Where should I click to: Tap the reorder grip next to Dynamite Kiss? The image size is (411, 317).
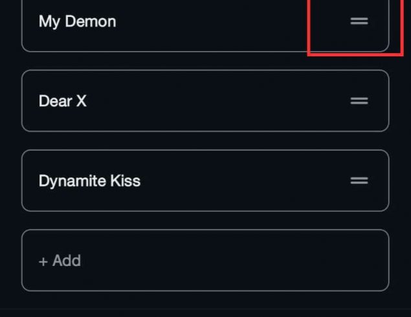pyautogui.click(x=359, y=180)
